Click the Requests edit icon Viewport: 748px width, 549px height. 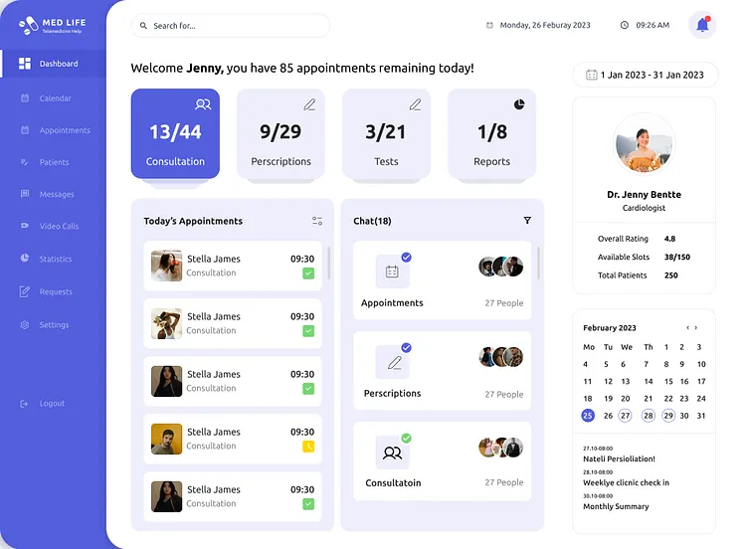[x=24, y=291]
